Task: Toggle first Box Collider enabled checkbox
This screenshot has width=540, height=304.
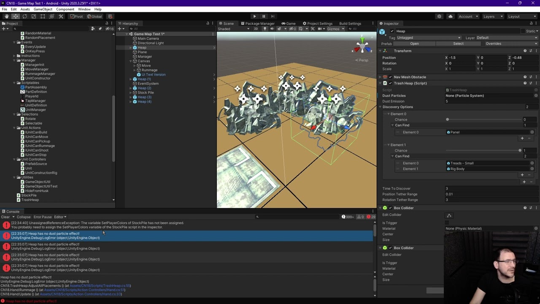Action: 390,208
